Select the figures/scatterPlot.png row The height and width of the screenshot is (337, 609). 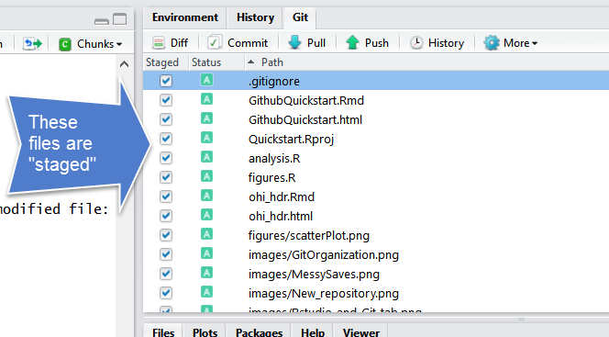point(376,235)
